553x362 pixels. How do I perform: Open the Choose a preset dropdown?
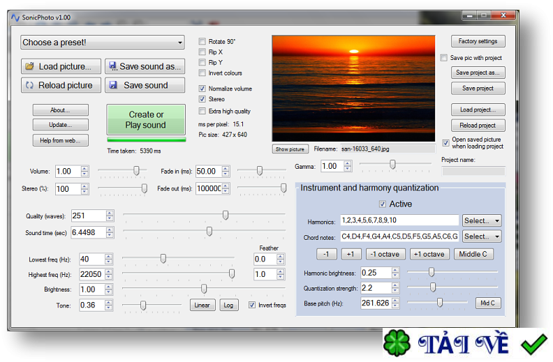(x=102, y=43)
